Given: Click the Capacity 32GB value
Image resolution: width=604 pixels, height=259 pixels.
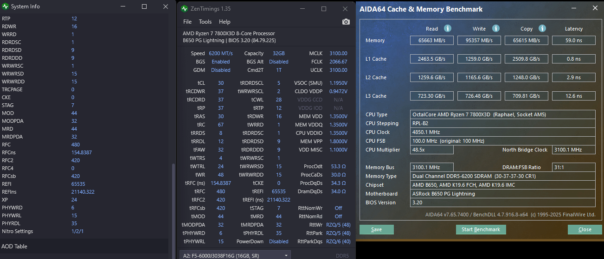Looking at the screenshot, I should [x=279, y=53].
